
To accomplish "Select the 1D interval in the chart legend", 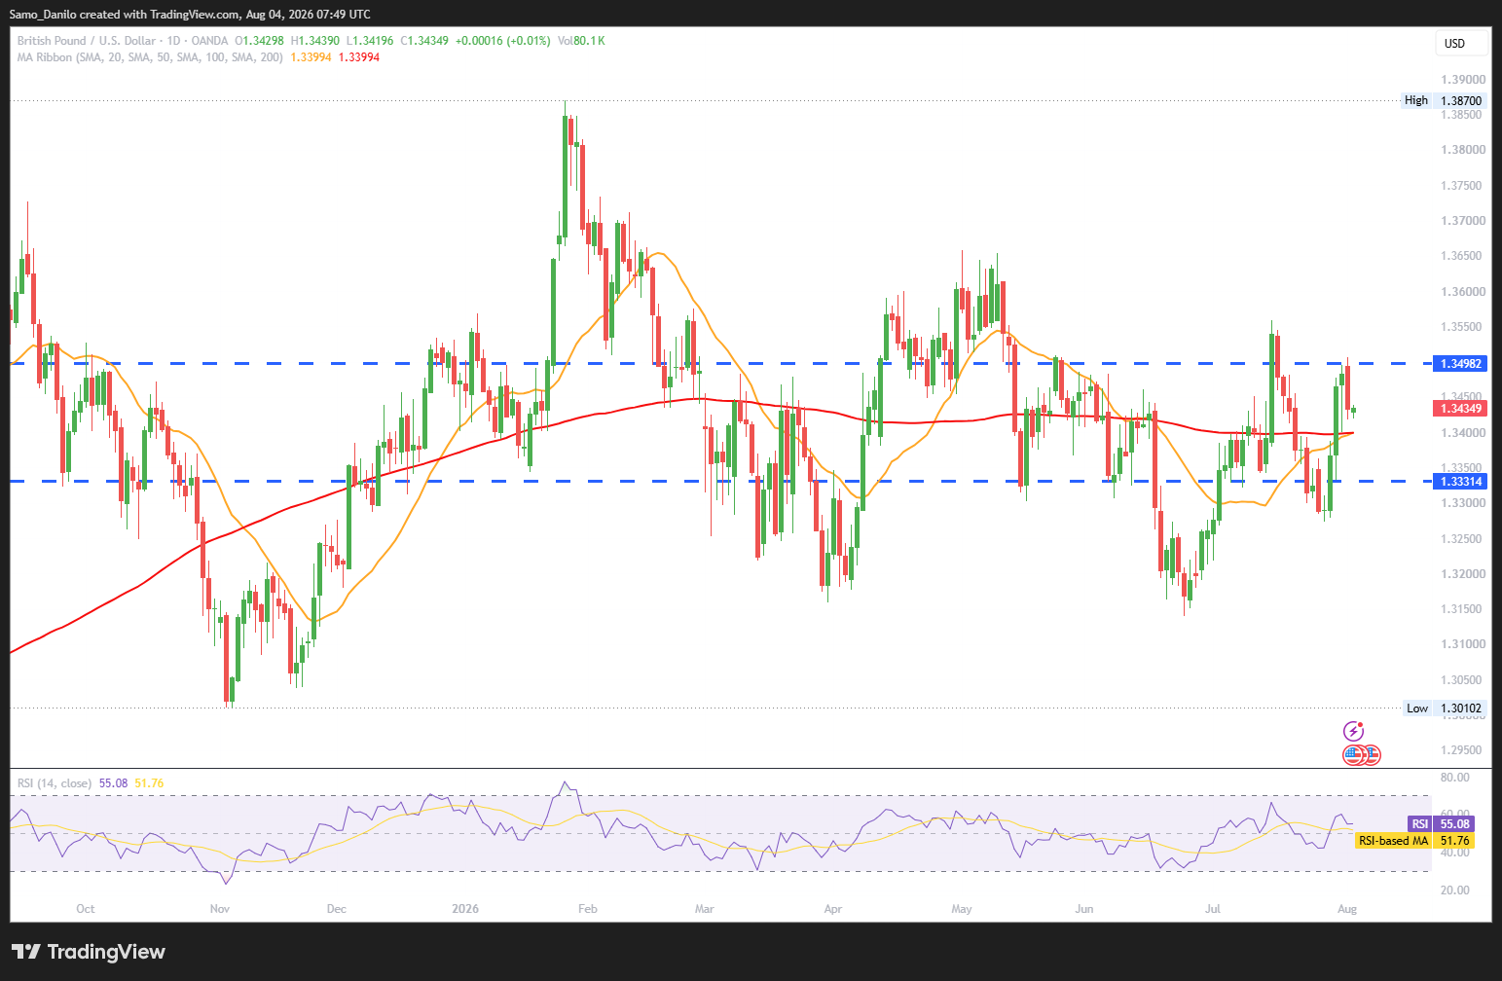I will click(174, 41).
